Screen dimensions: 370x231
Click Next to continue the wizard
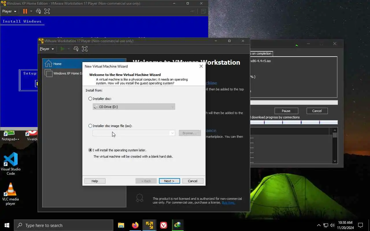pos(169,181)
